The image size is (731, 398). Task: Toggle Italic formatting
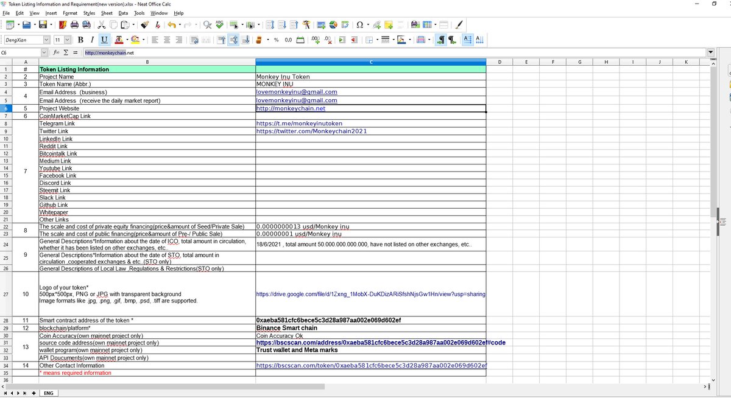(92, 40)
